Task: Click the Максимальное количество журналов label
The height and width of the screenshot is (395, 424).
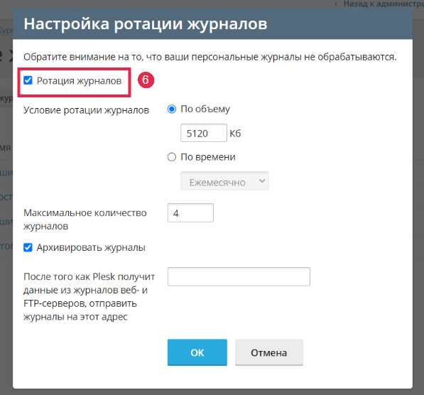Action: (x=85, y=220)
